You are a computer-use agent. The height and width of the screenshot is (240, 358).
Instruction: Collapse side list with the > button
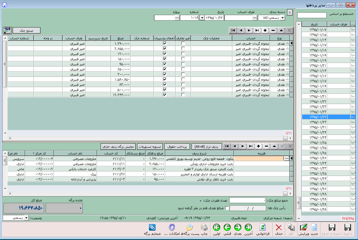[x=290, y=12]
